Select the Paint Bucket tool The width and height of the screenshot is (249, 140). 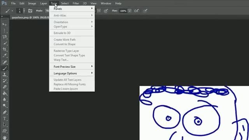(x=5, y=93)
